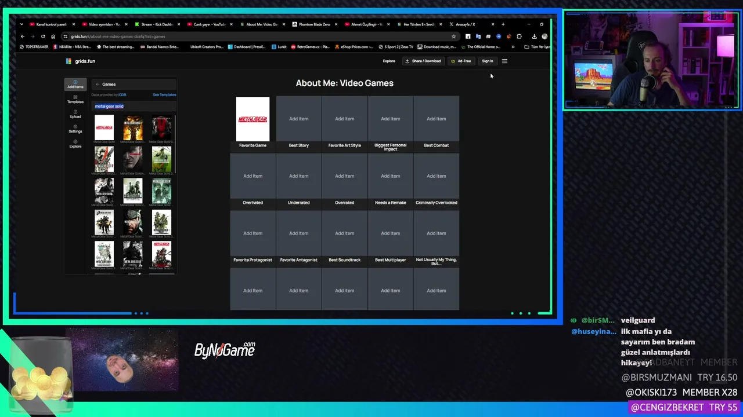Screen dimensions: 743x417
Task: Open the browser downloads icon
Action: [x=534, y=36]
